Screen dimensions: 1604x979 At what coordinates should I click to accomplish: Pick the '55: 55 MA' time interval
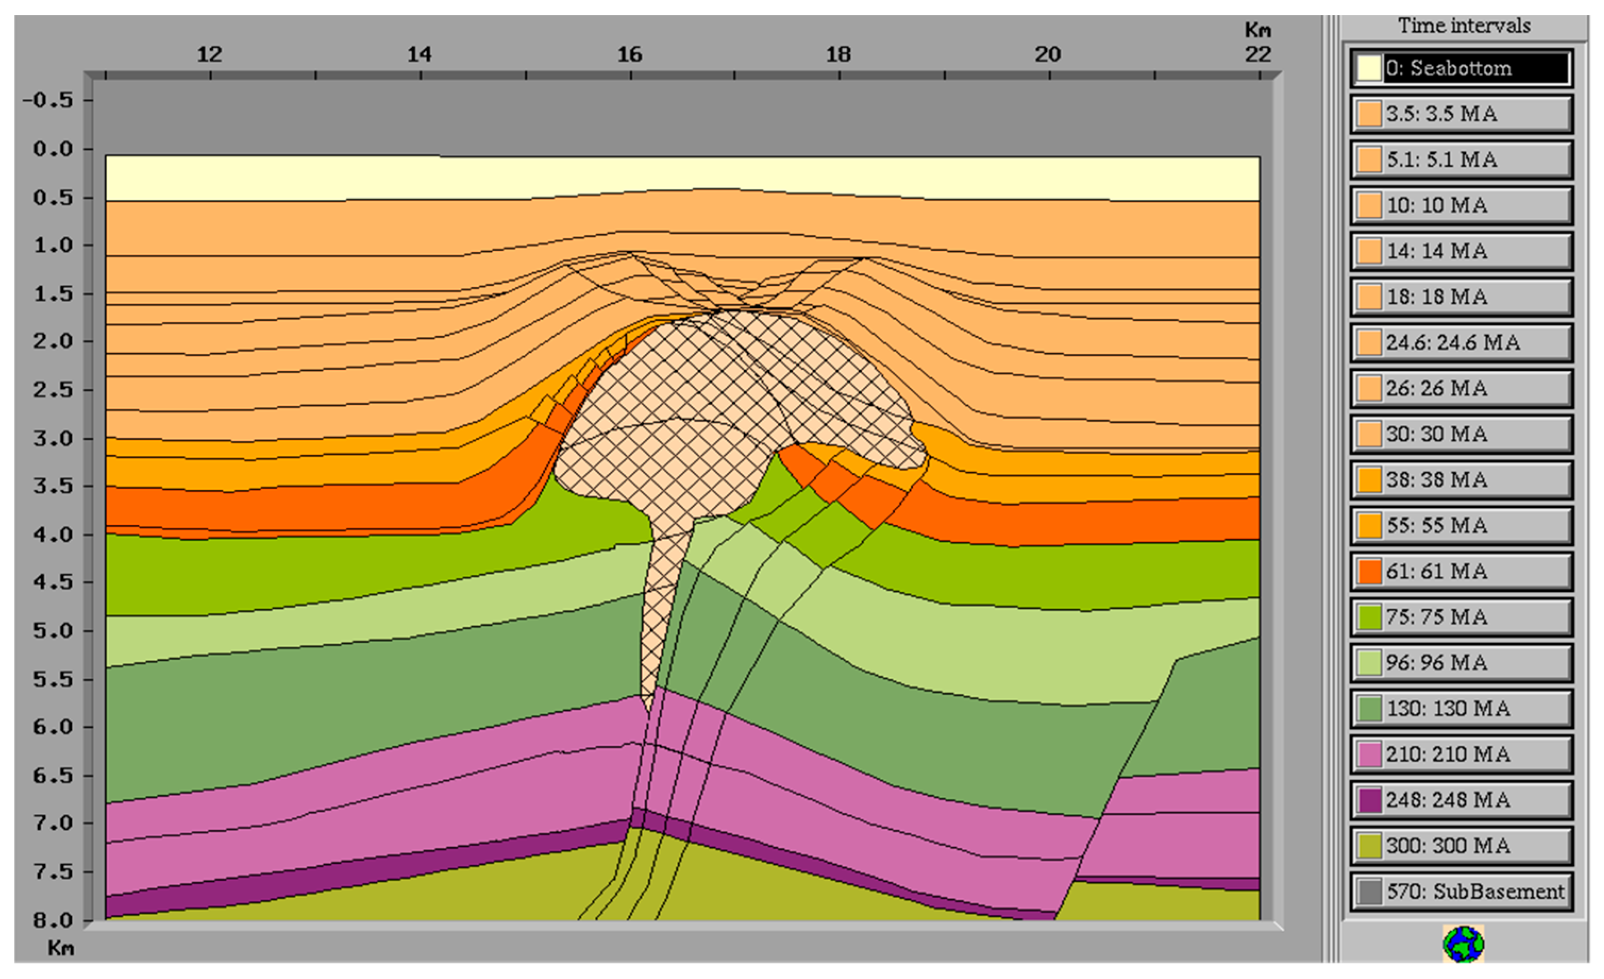(x=1462, y=525)
